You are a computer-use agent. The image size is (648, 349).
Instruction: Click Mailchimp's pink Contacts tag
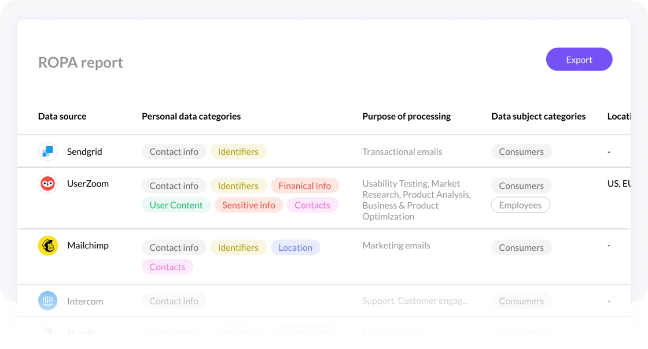pos(167,267)
